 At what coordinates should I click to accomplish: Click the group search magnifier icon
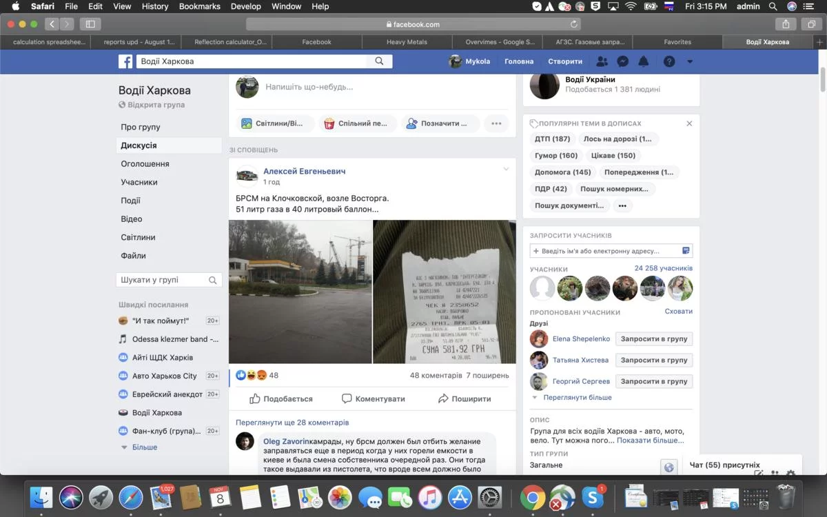tap(213, 280)
